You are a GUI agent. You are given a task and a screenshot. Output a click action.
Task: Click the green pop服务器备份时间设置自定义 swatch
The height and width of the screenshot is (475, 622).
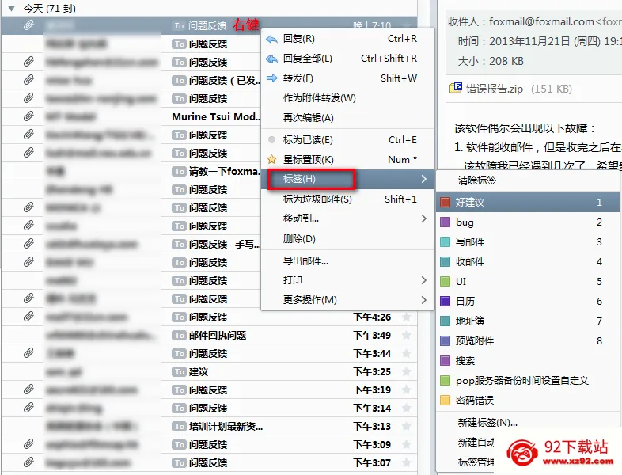point(445,381)
